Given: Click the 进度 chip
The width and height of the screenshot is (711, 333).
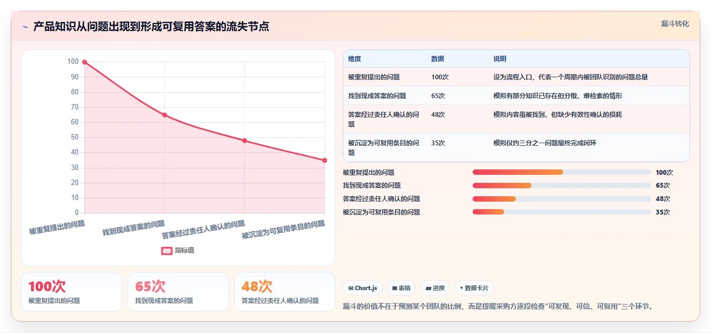Looking at the screenshot, I should (x=435, y=288).
